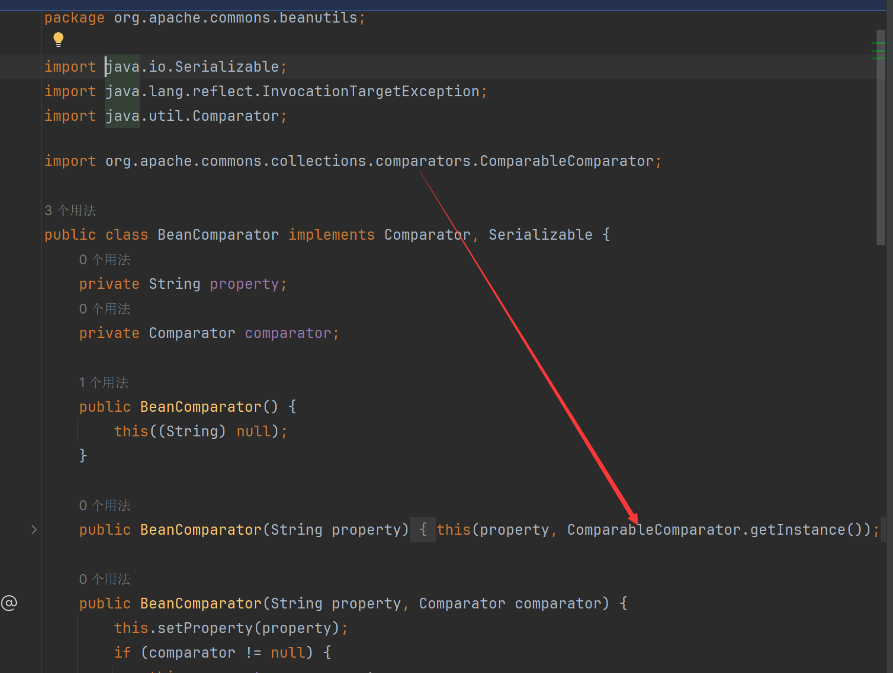Click class name 'BeanComparator' in class declaration
The width and height of the screenshot is (893, 673).
coord(218,235)
